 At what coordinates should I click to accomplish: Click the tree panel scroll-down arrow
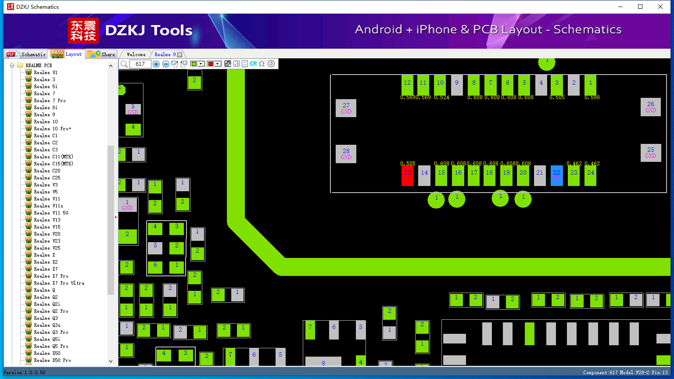click(x=111, y=361)
